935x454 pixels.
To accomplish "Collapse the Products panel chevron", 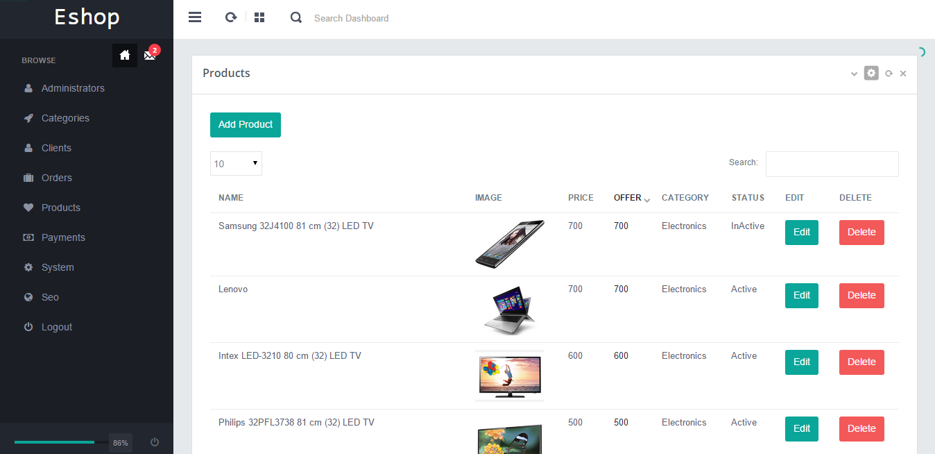I will pos(854,74).
